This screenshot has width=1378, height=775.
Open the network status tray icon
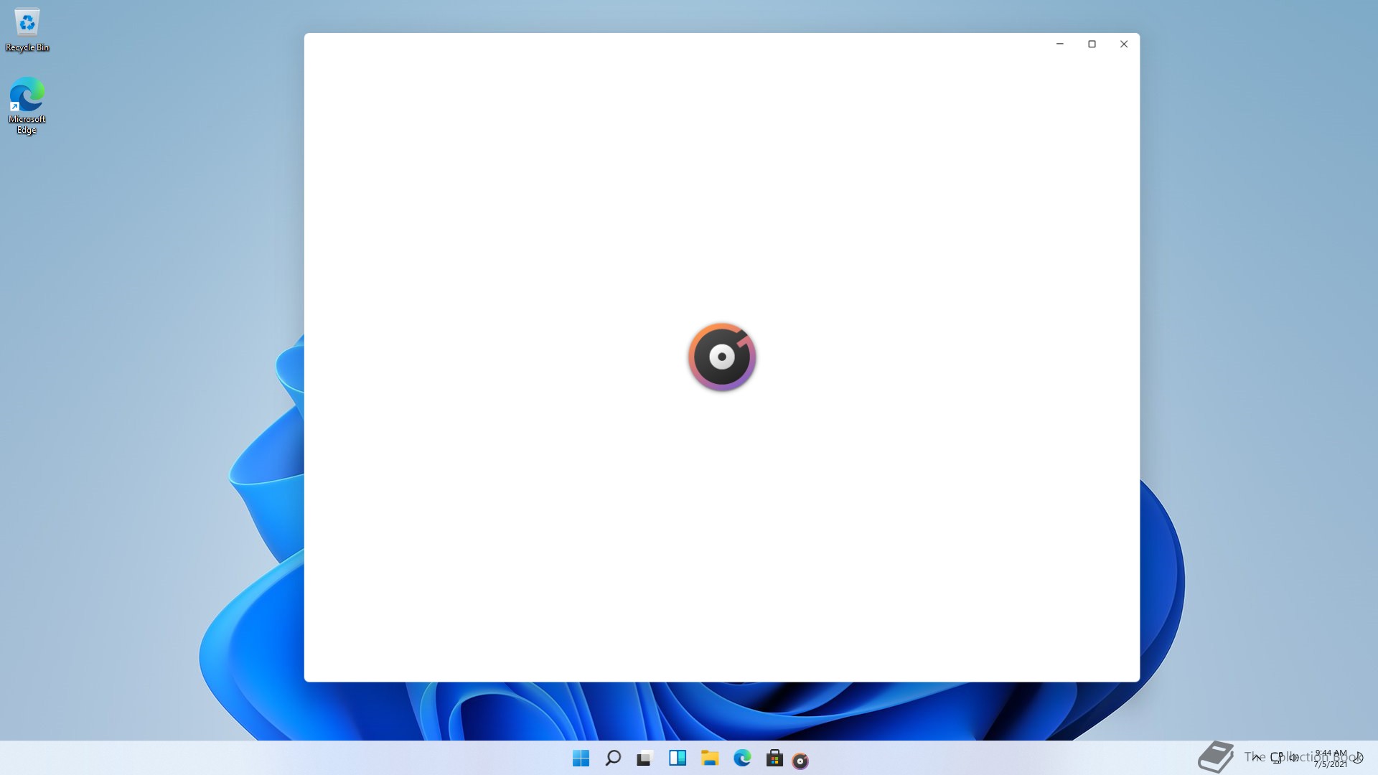1277,758
